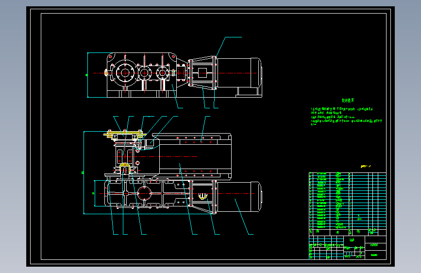Select the tall cyan dimension line left of the lower view
The height and width of the screenshot is (273, 421).
84,173
